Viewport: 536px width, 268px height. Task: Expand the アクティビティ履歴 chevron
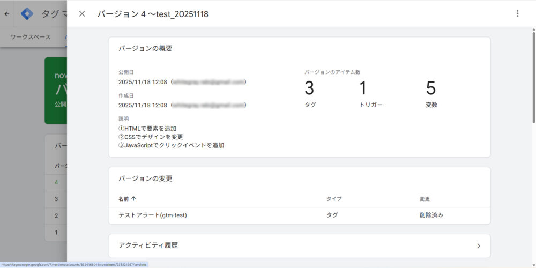click(478, 246)
